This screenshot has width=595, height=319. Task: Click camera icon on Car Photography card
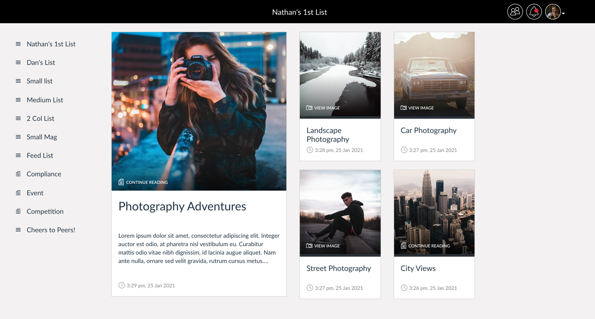(403, 108)
